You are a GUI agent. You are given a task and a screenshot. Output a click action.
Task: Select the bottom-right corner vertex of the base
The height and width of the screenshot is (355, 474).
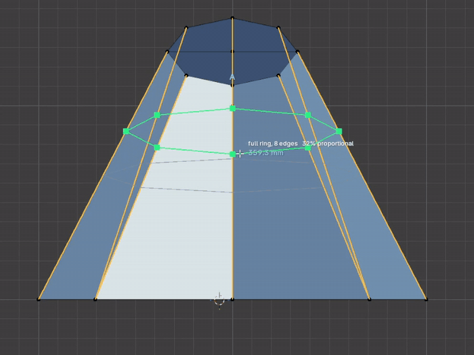(x=426, y=299)
